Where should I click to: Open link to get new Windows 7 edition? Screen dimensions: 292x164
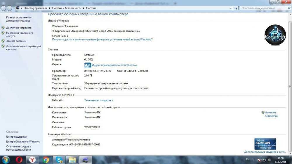[102, 40]
